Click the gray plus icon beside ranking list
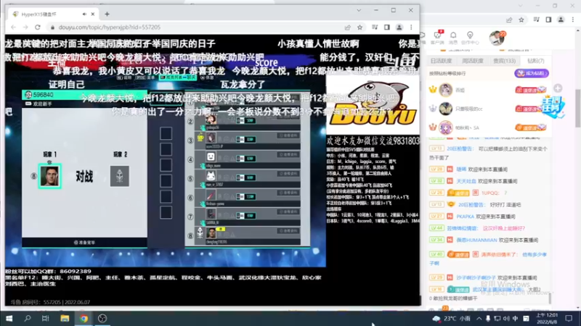This screenshot has width=581, height=326. click(x=558, y=88)
